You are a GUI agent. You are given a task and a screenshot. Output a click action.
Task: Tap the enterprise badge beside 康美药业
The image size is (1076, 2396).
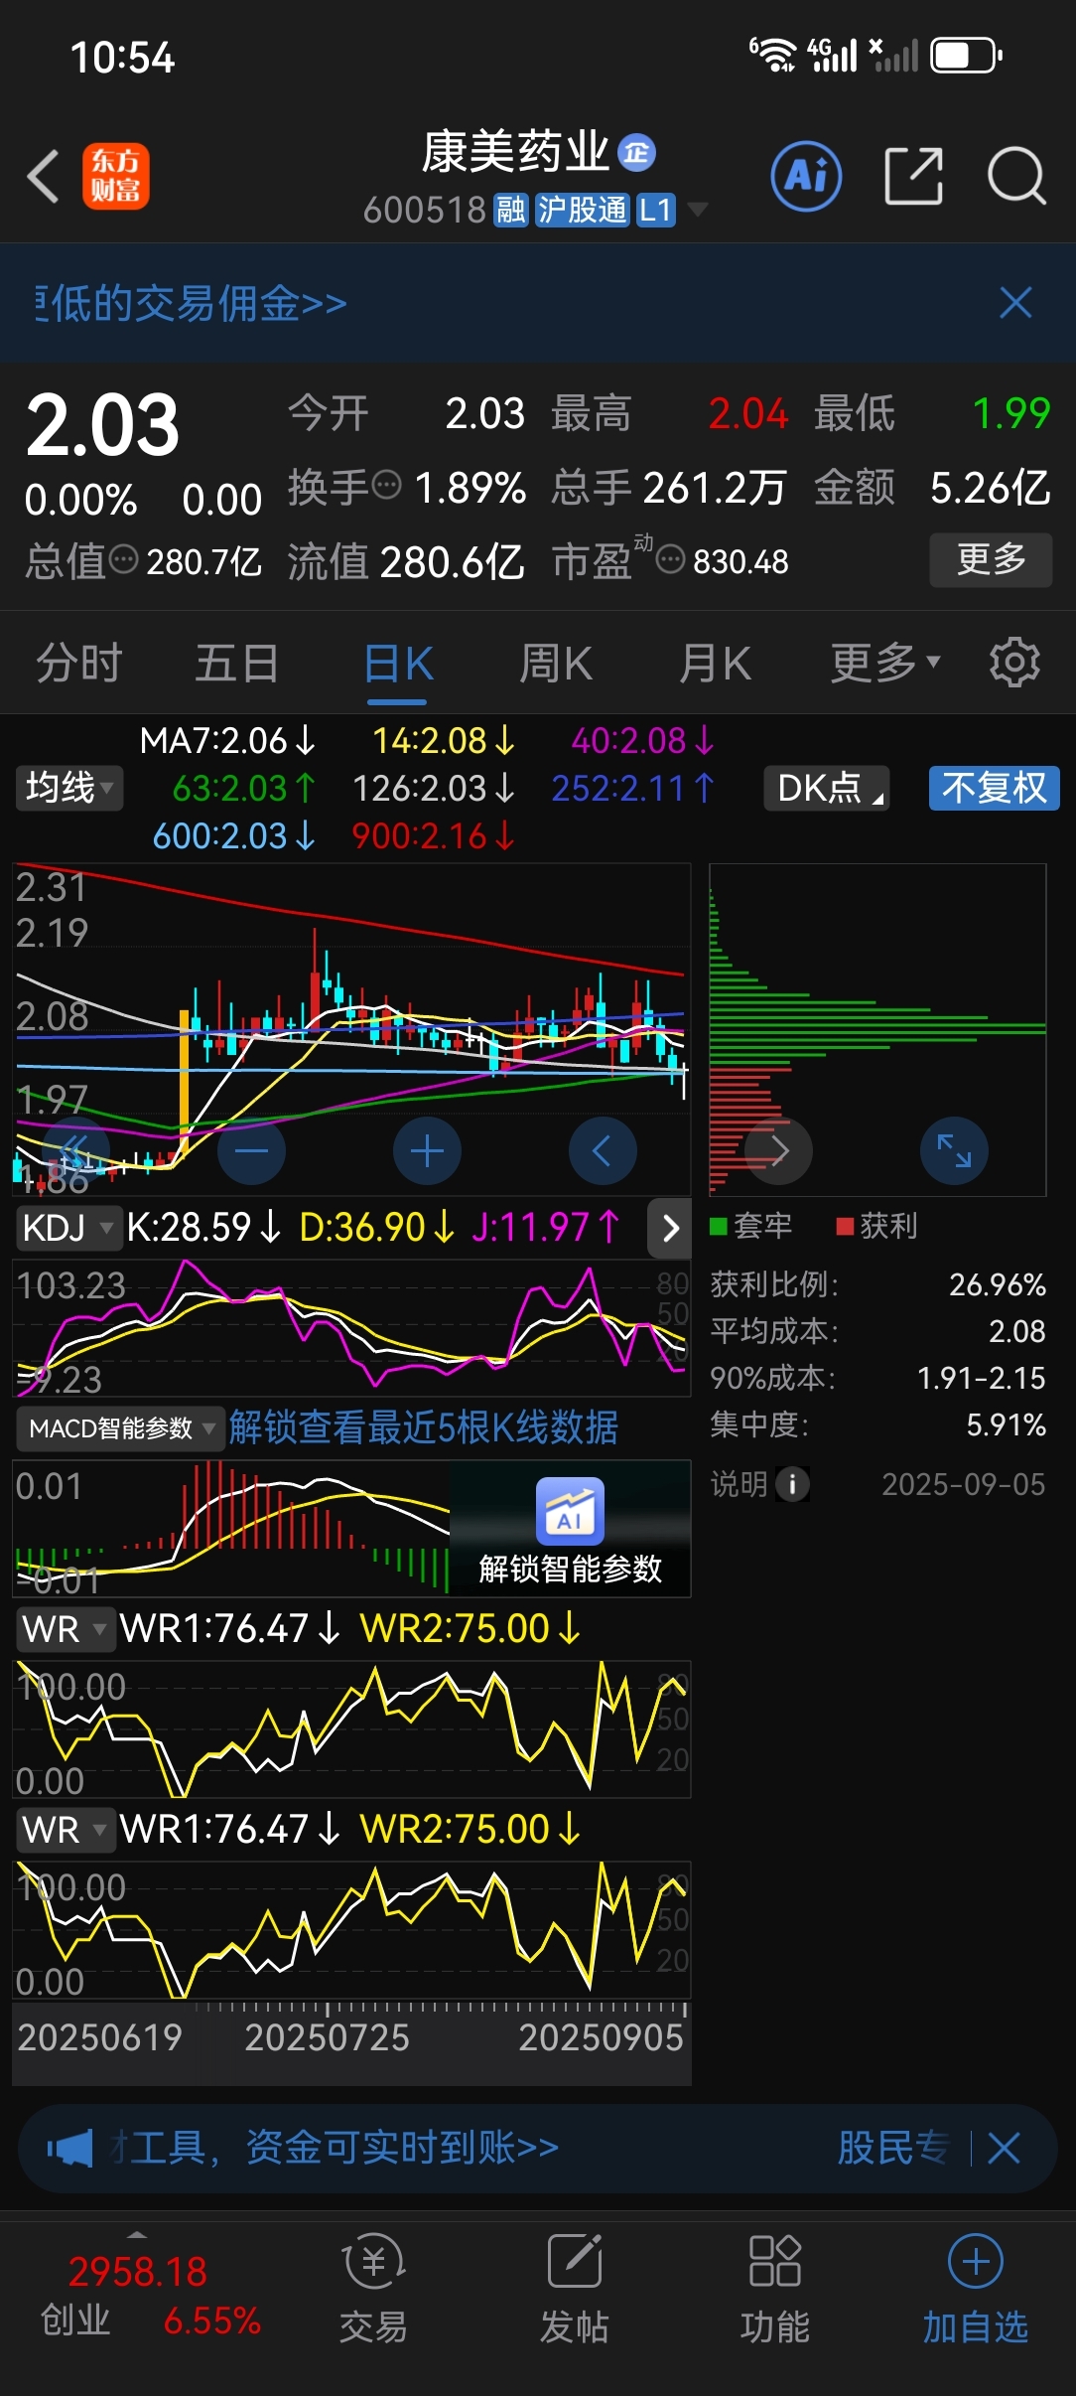pyautogui.click(x=636, y=152)
